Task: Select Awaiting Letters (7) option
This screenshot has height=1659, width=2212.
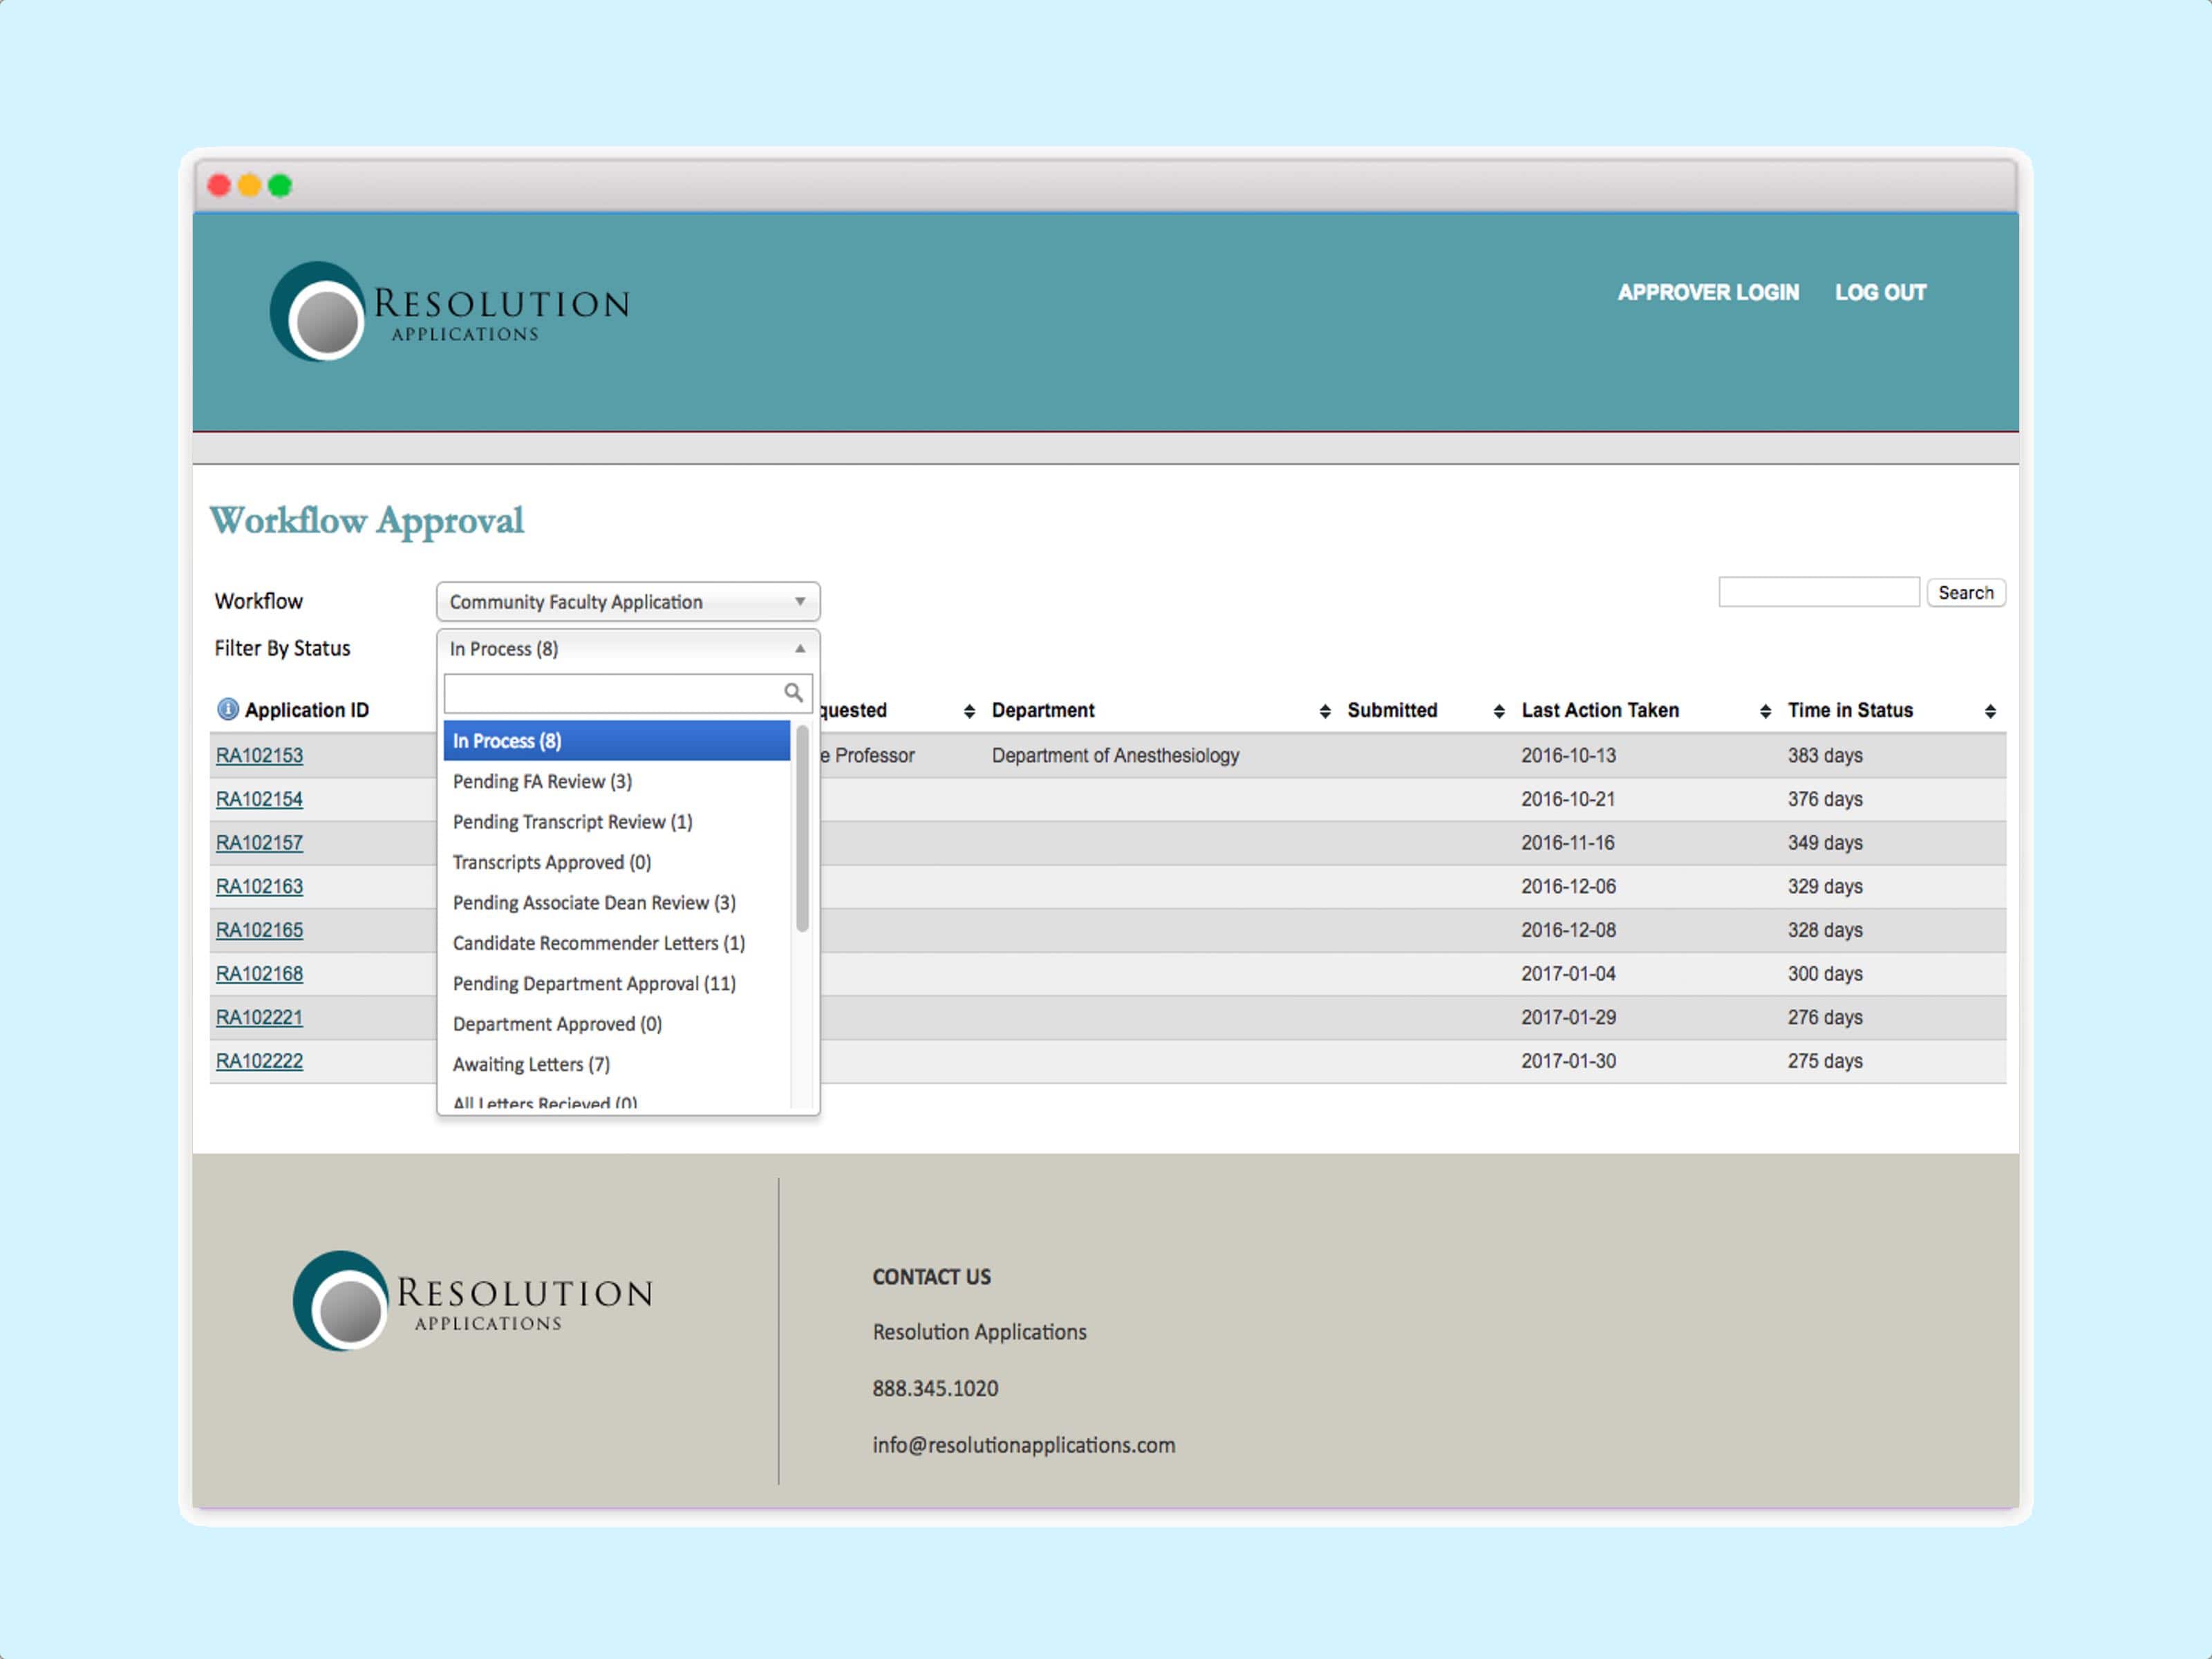Action: (x=531, y=1064)
